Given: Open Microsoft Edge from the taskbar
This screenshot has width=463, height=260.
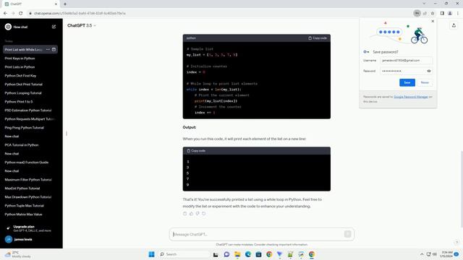Looking at the screenshot, I should 248,254.
